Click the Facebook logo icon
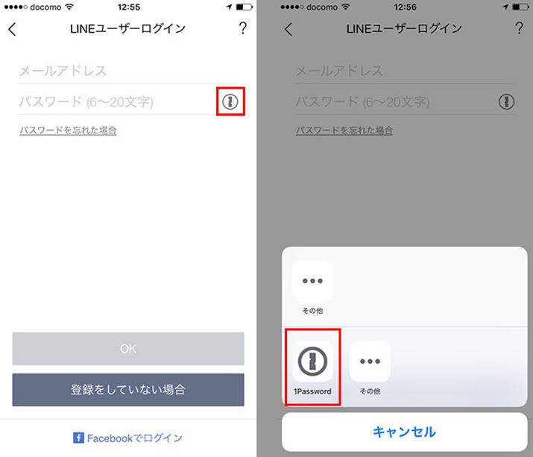Screen dimensions: 533x457 pos(78,438)
